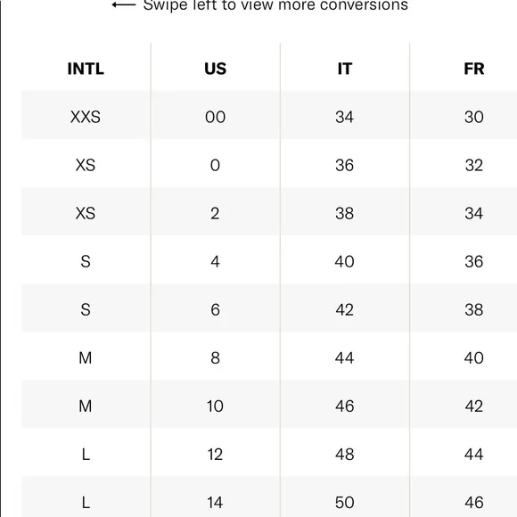This screenshot has height=517, width=517.
Task: Click IT size 34 in XXS row
Action: 345,117
